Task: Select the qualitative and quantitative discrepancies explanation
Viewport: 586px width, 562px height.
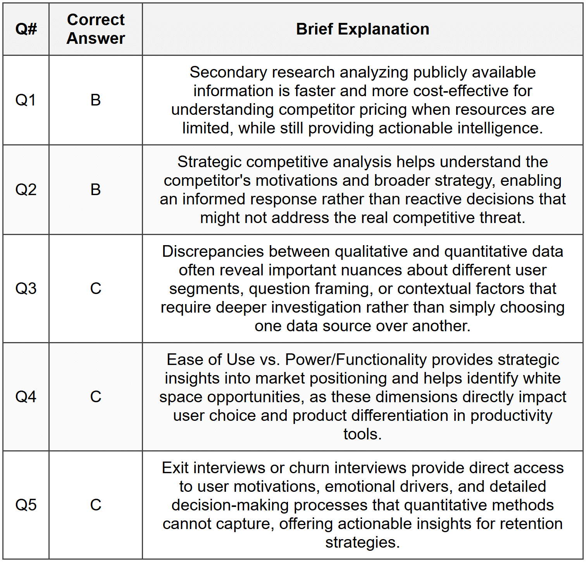Action: [x=362, y=289]
